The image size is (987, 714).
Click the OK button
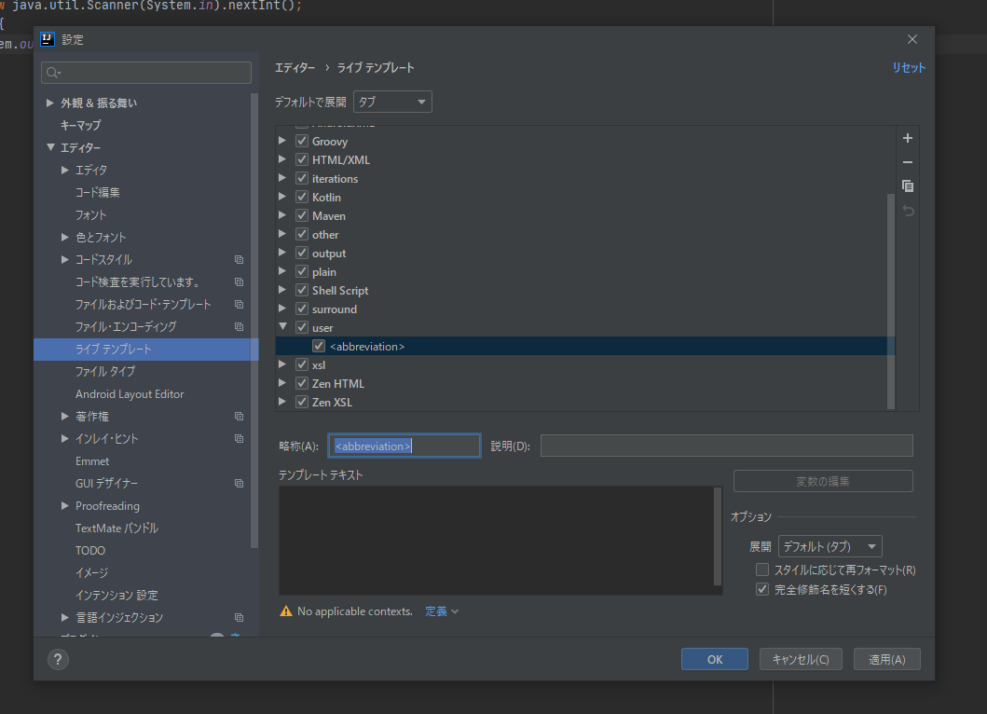[715, 659]
